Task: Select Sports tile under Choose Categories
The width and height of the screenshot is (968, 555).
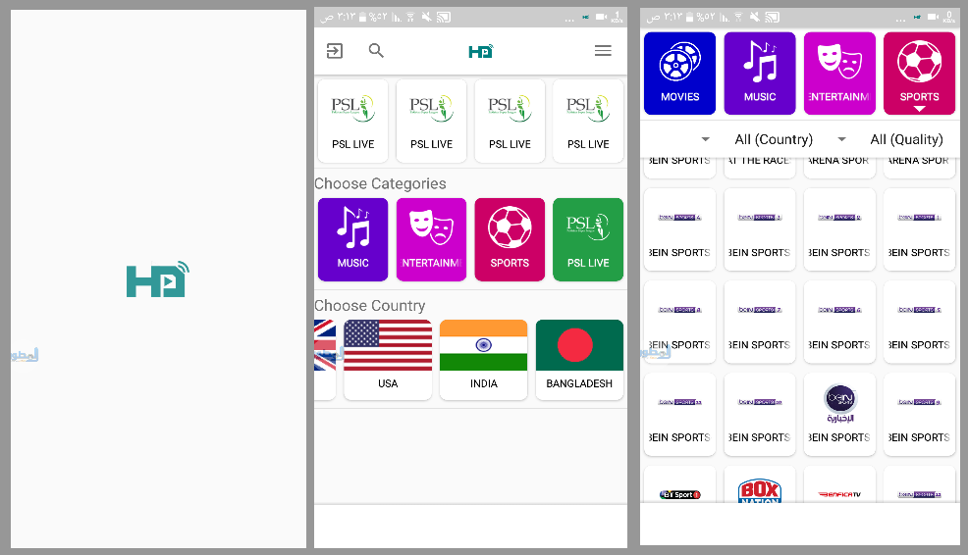Action: point(510,239)
